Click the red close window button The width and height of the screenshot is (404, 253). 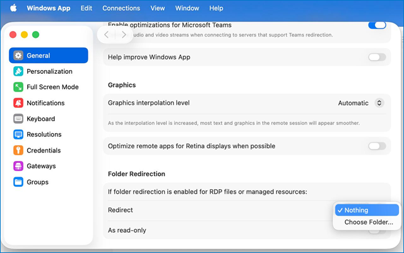coord(13,35)
